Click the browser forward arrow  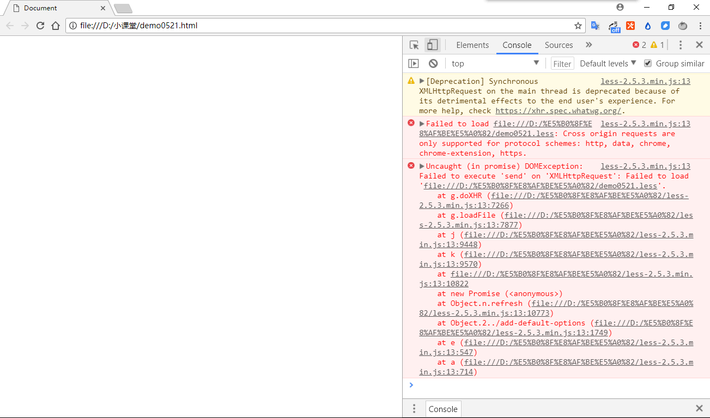click(x=25, y=26)
